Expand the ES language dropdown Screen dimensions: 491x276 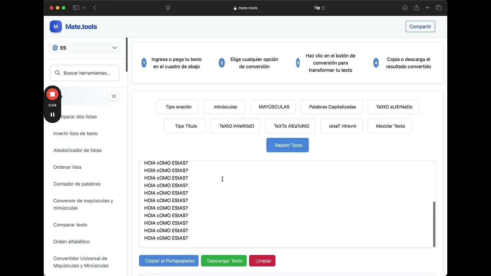pos(85,48)
